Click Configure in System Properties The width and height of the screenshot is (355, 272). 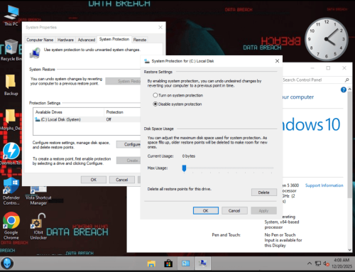point(129,144)
